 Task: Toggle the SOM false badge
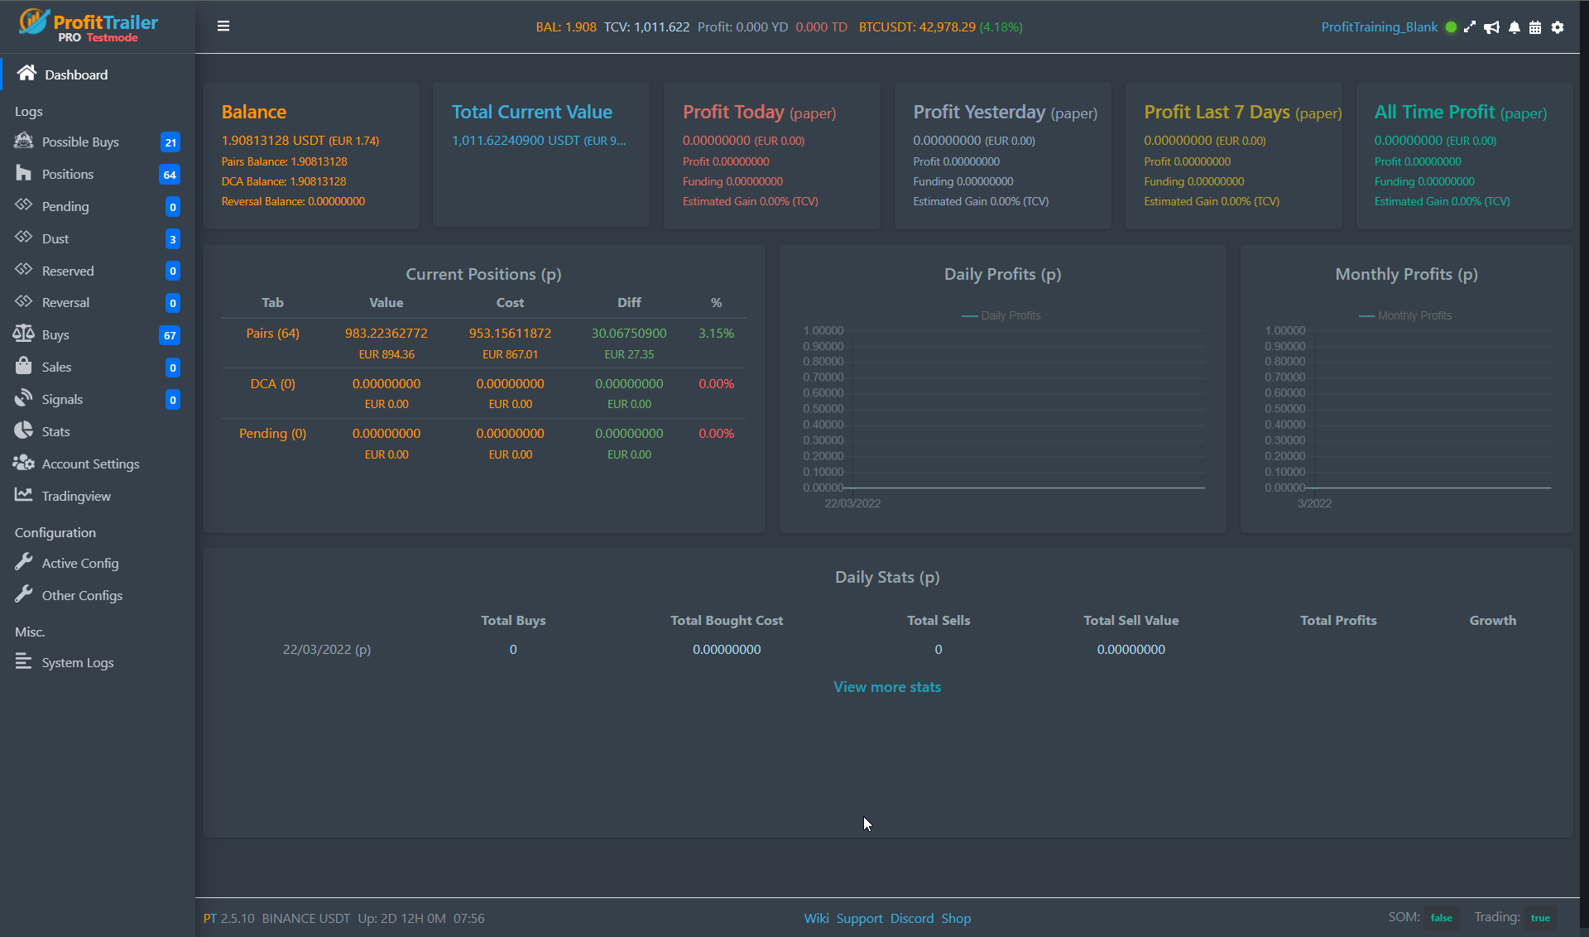tap(1441, 918)
